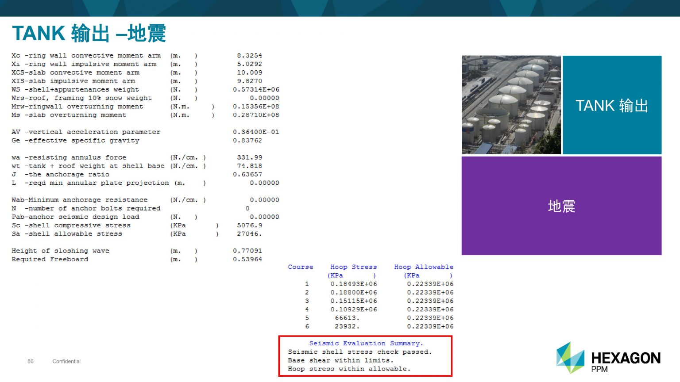Image resolution: width=680 pixels, height=382 pixels.
Task: Click the Hoop Stress column header
Action: 353,267
